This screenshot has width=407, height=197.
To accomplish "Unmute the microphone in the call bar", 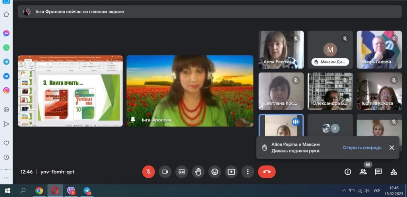I will click(x=149, y=172).
